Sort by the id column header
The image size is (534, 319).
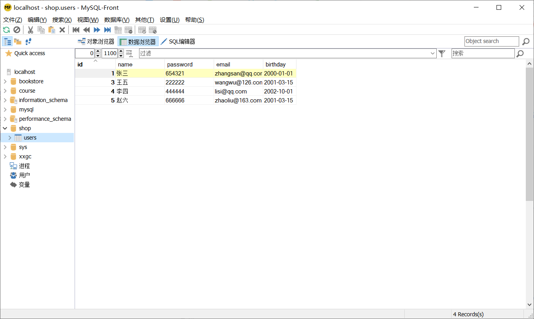point(95,64)
